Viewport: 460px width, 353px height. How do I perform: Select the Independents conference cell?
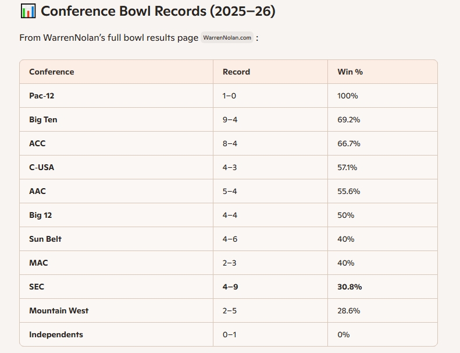tap(56, 334)
